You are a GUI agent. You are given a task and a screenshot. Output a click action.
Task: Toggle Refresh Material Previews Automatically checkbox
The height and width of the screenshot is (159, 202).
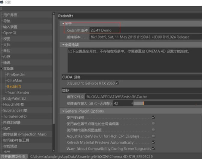[x=153, y=142]
